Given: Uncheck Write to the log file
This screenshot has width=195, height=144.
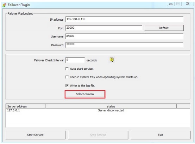Looking at the screenshot, I should 67,86.
